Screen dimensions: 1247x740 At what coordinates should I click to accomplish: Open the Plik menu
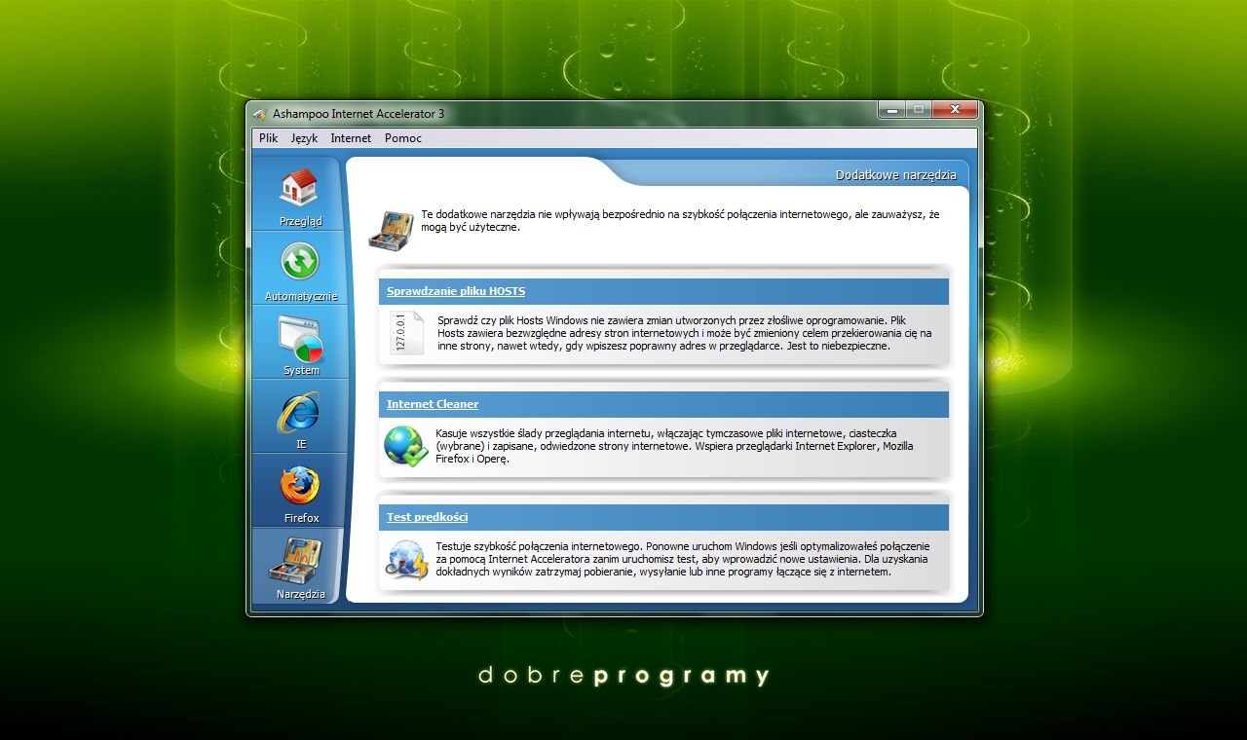tap(269, 138)
